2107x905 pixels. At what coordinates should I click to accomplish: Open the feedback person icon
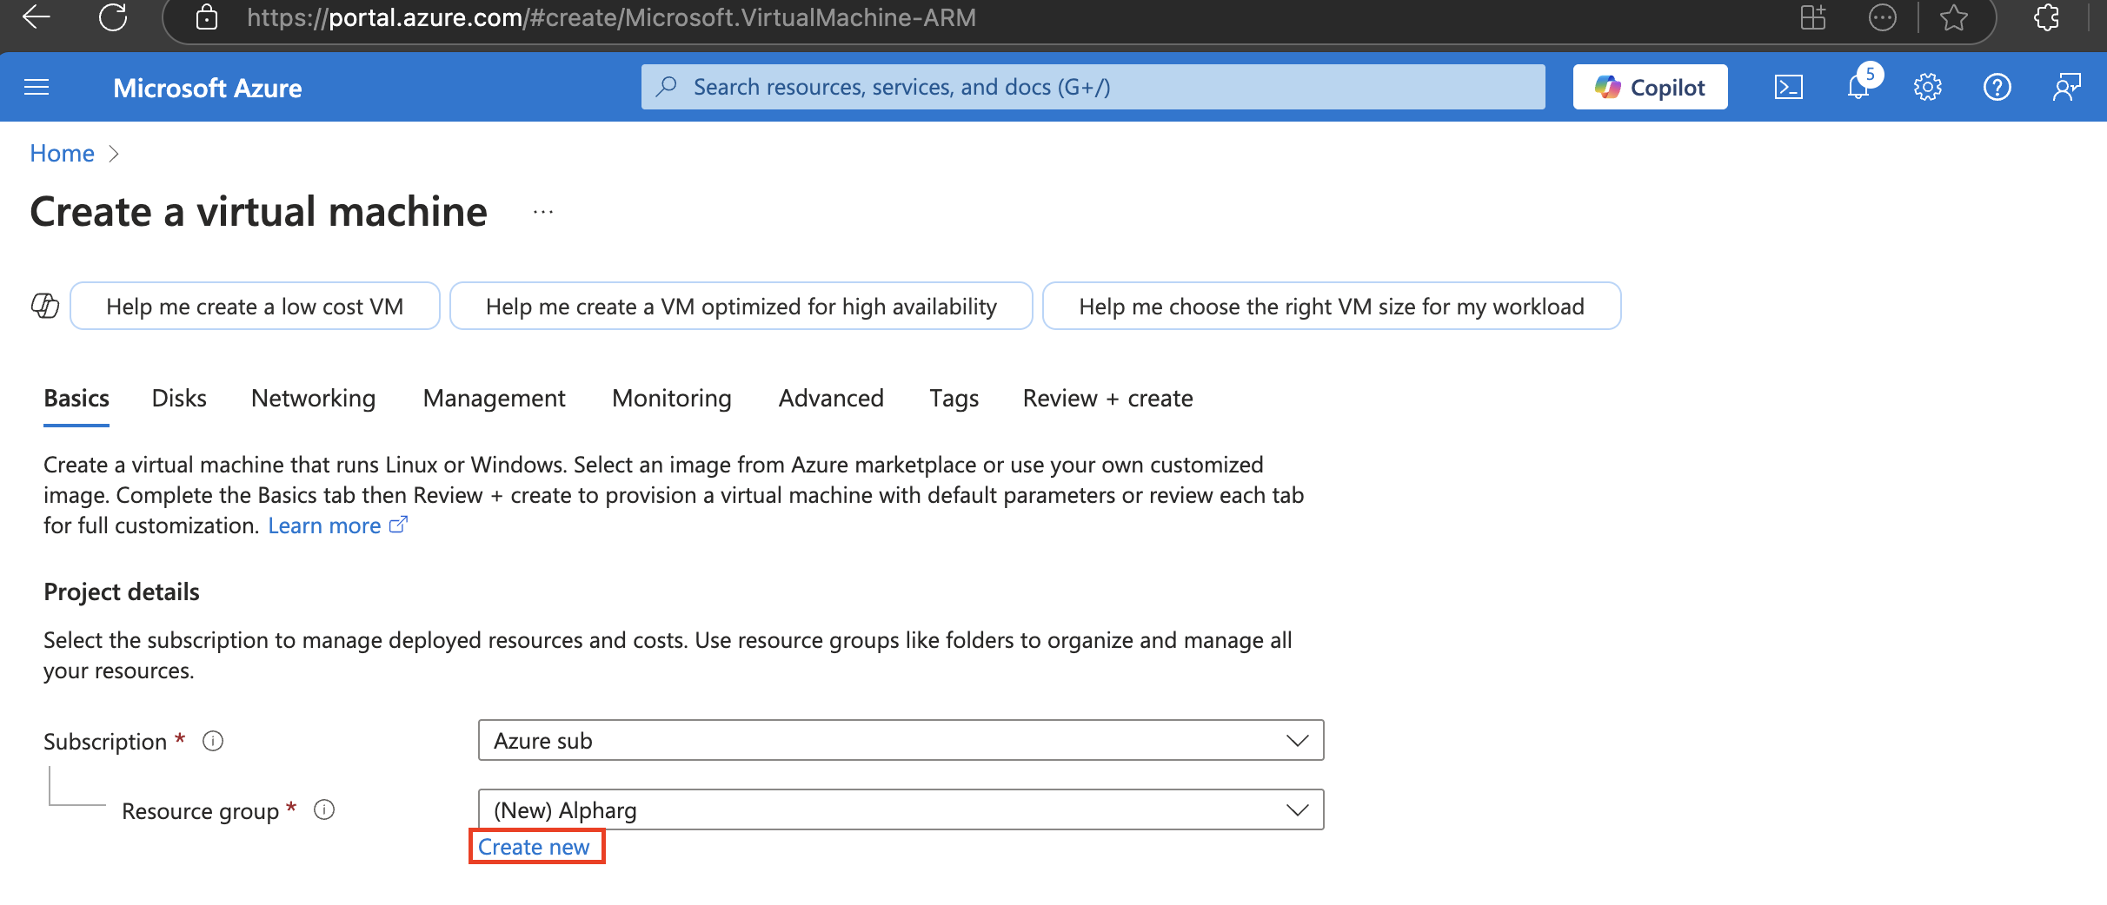click(2067, 87)
